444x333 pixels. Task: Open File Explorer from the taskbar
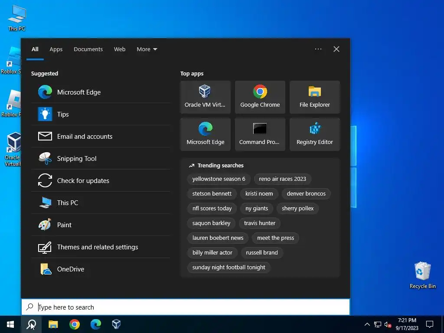coord(53,324)
